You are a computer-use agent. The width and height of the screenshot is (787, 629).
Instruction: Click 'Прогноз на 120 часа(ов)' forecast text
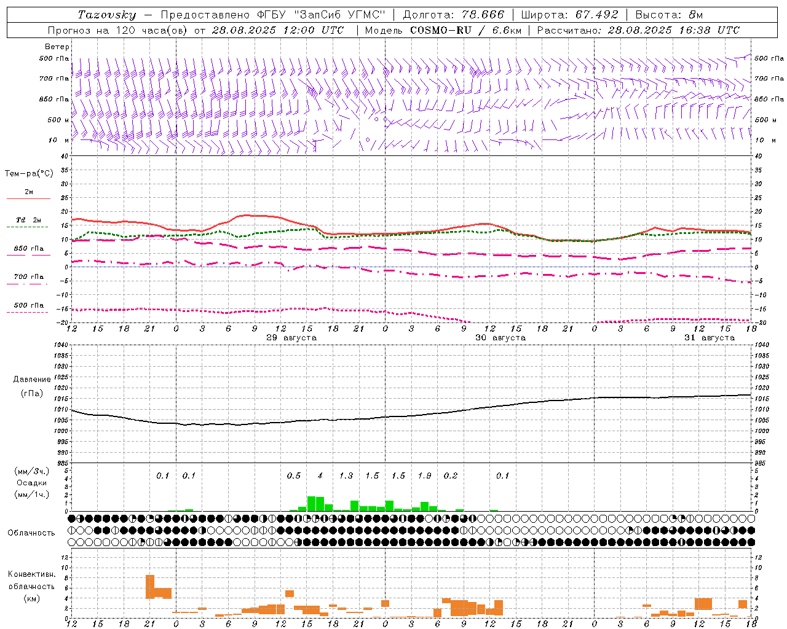[117, 30]
